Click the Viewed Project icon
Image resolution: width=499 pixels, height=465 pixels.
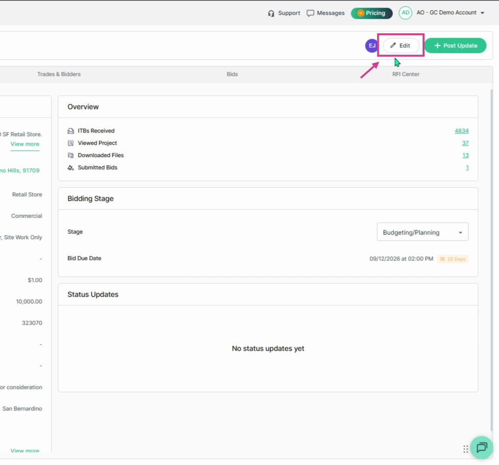tap(71, 143)
